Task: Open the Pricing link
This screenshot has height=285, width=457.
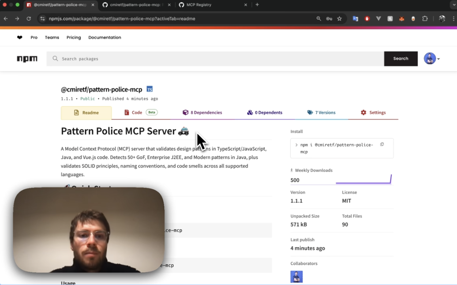Action: coord(74,37)
